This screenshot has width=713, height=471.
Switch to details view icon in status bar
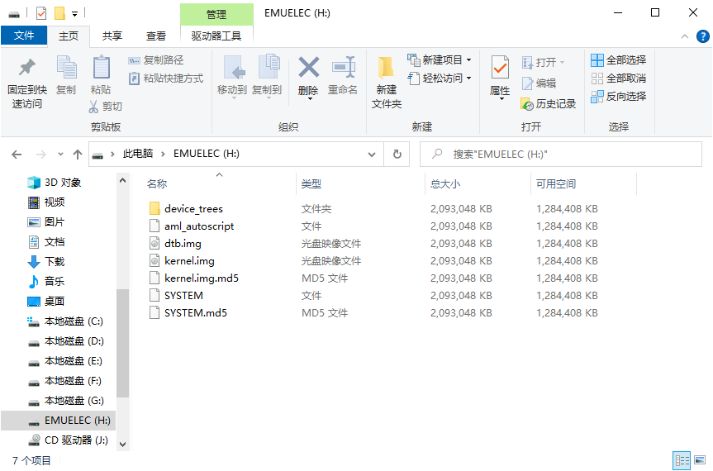682,460
